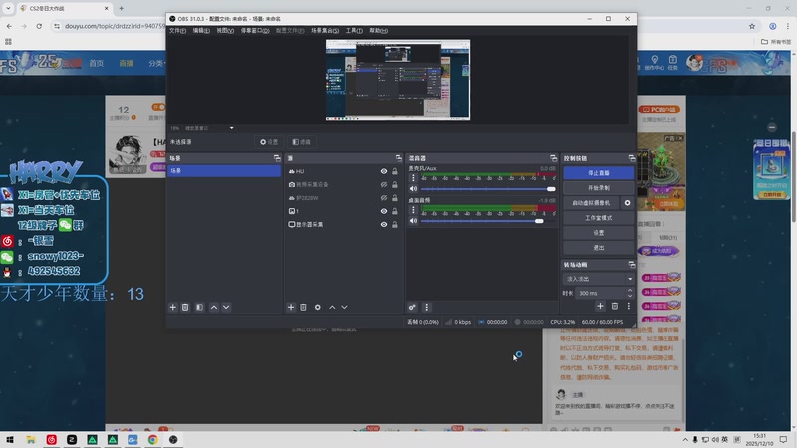Click the 工作室模式 button
This screenshot has height=448, width=797.
(x=599, y=218)
